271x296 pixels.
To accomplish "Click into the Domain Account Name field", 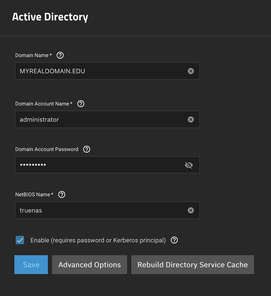I will click(101, 120).
